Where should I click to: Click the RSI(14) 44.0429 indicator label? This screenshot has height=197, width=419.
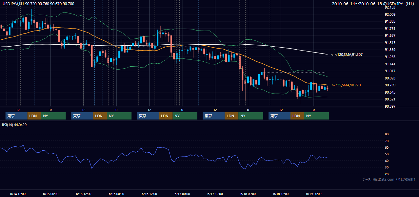tap(14, 125)
